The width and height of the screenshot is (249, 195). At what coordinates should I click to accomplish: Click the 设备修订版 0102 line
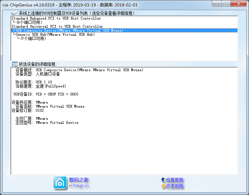pyautogui.click(x=28, y=110)
